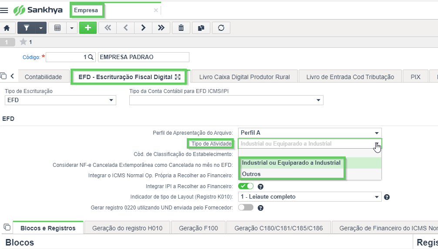Click the Sankhya logo
This screenshot has height=249, width=438.
tap(38, 10)
